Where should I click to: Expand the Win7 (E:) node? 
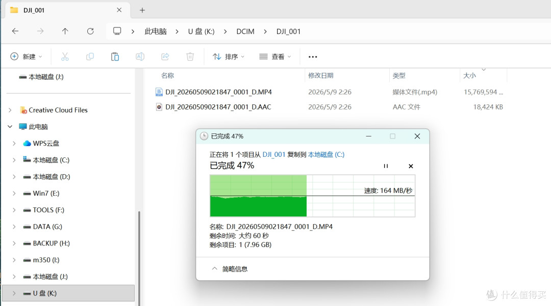coord(14,193)
